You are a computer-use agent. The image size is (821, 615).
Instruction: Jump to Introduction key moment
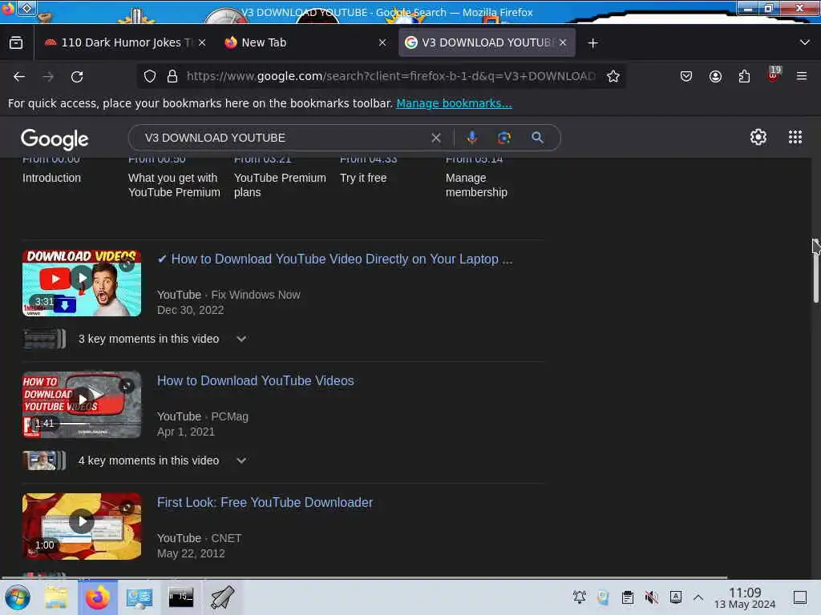(x=52, y=179)
